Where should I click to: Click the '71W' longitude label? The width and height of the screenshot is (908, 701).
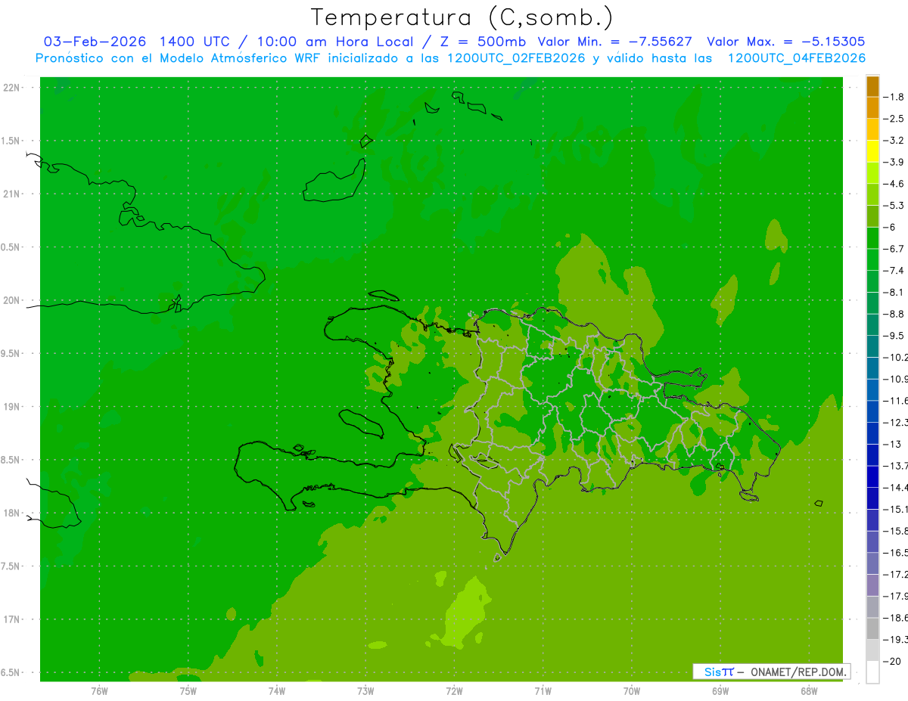pos(543,691)
